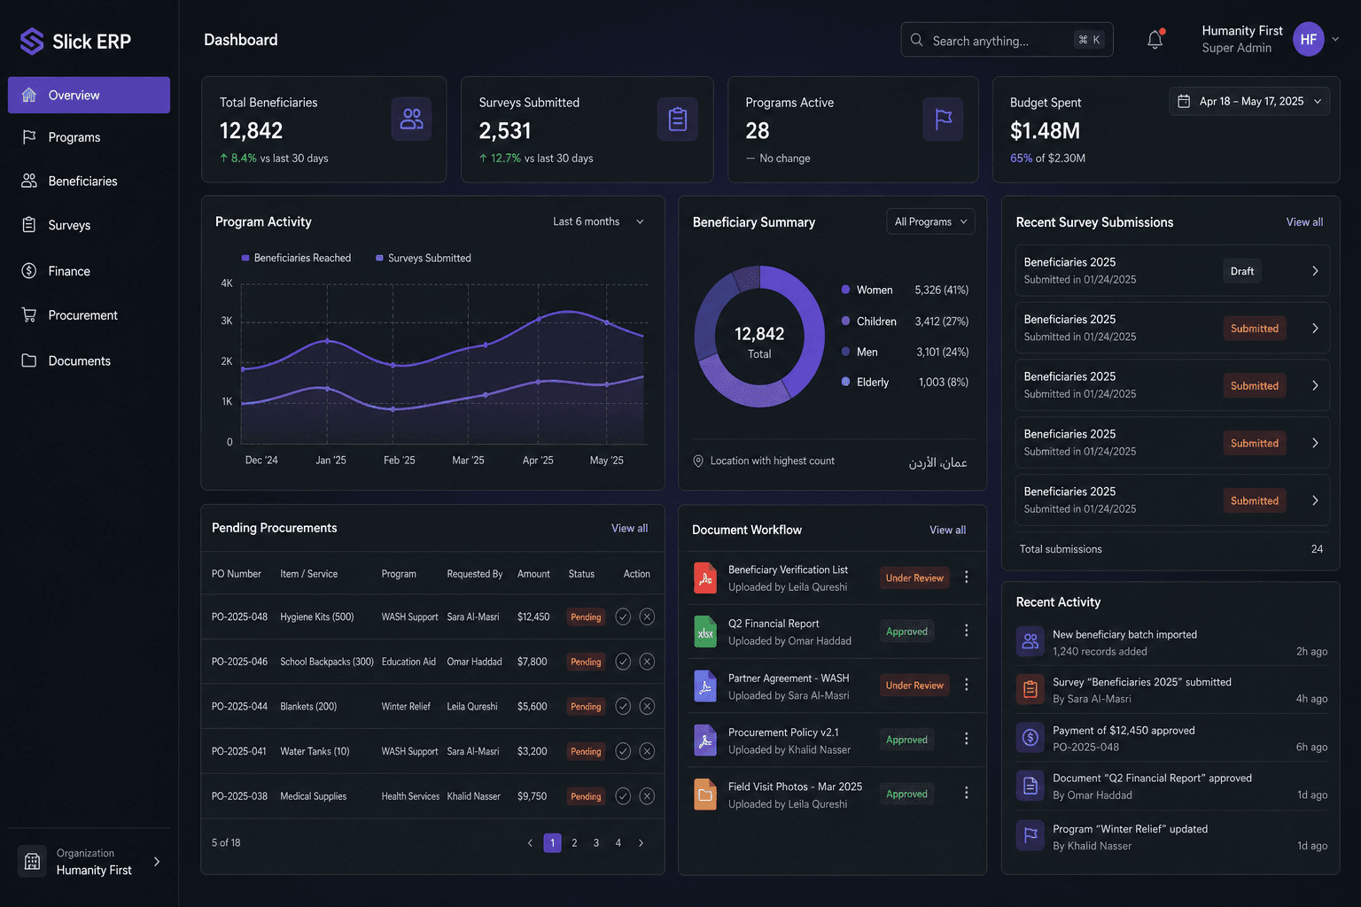Expand the user account menu chevron
The width and height of the screenshot is (1361, 907).
pos(1335,39)
